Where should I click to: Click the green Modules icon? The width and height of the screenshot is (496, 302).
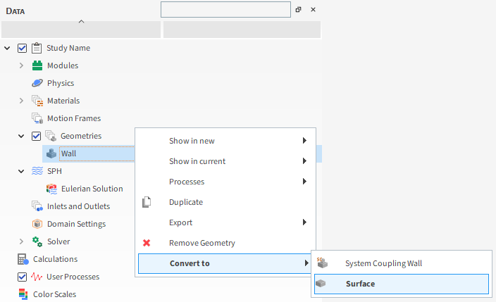pyautogui.click(x=37, y=65)
